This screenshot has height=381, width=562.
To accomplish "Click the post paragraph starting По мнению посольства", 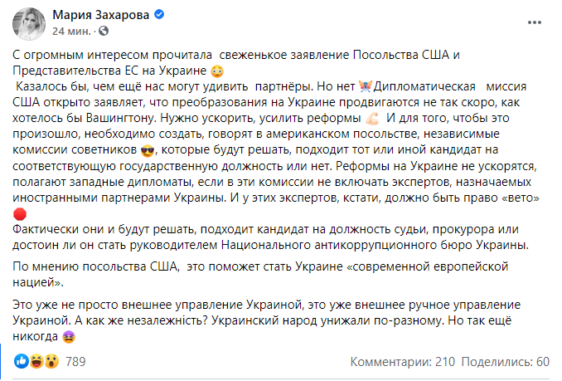I will click(260, 275).
